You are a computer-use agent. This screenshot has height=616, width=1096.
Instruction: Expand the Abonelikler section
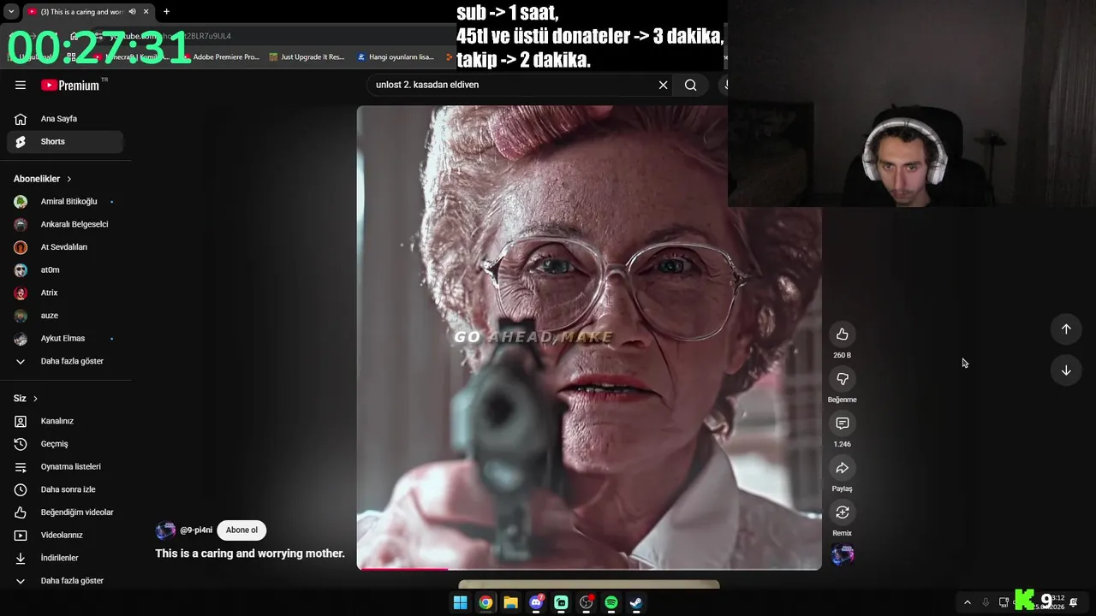[43, 179]
